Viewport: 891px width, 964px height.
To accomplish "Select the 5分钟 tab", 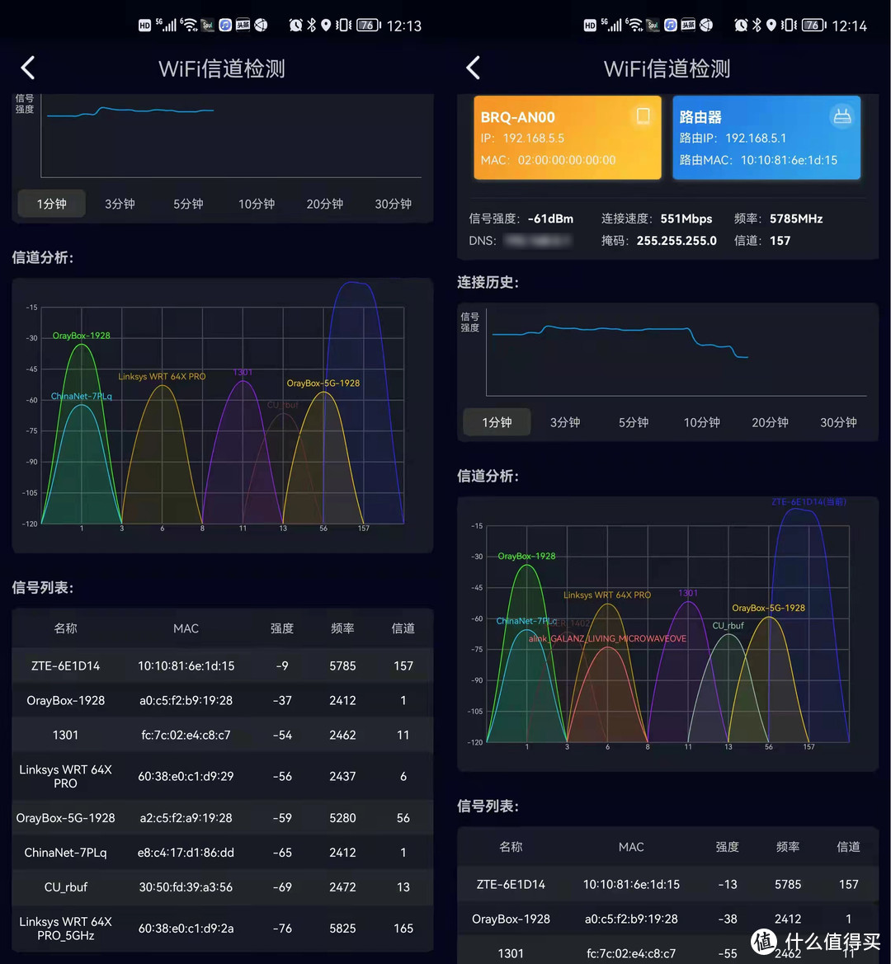I will point(187,203).
